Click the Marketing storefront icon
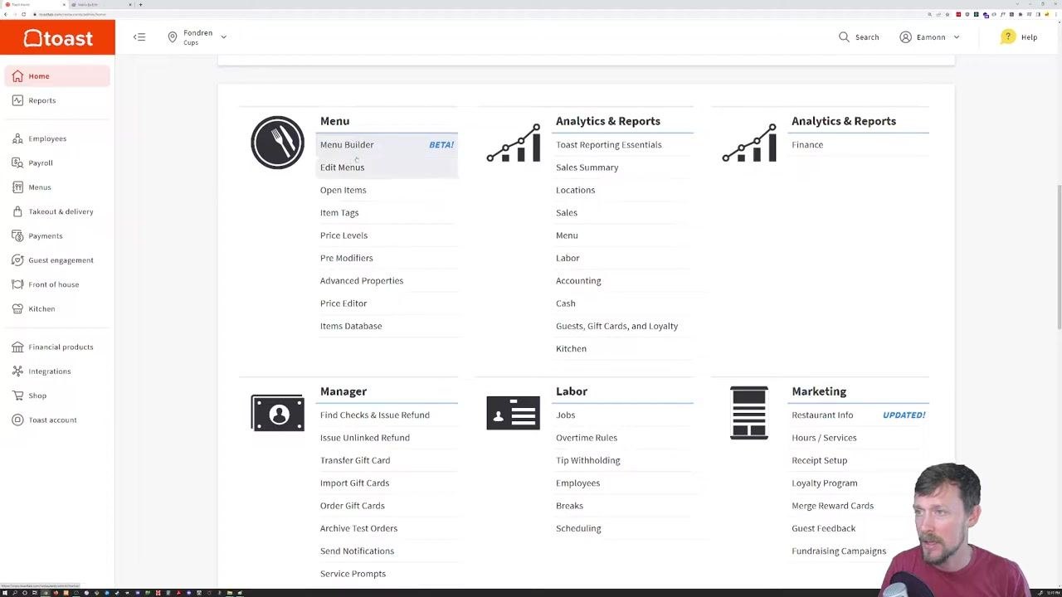 coord(748,413)
